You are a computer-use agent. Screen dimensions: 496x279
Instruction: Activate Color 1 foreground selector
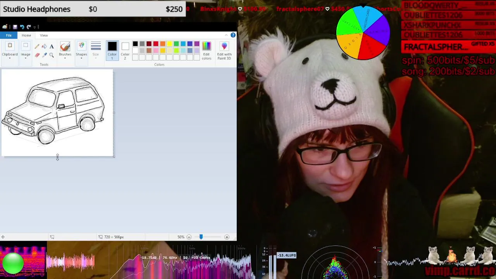[112, 50]
